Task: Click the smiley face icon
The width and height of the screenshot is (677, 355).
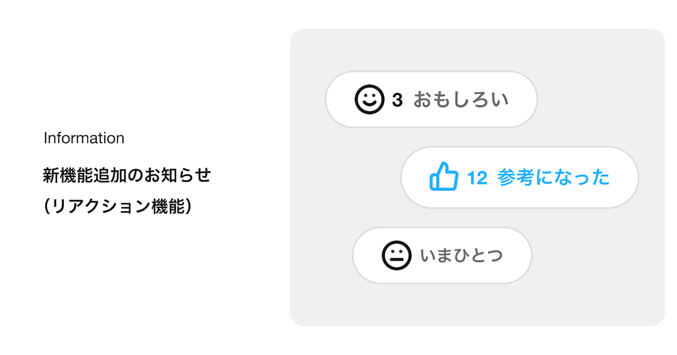Action: click(369, 99)
